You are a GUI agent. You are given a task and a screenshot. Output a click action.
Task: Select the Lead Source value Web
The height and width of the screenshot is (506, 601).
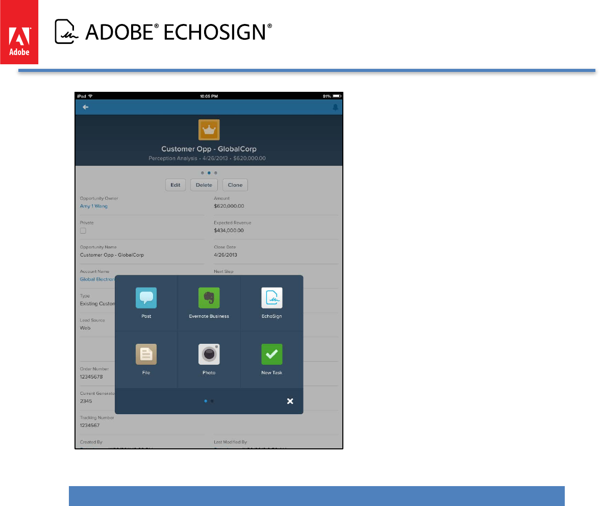(x=85, y=328)
